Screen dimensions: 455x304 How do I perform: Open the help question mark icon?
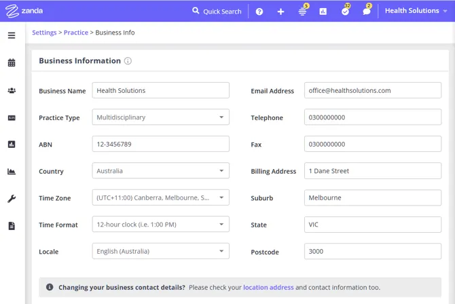coord(259,12)
